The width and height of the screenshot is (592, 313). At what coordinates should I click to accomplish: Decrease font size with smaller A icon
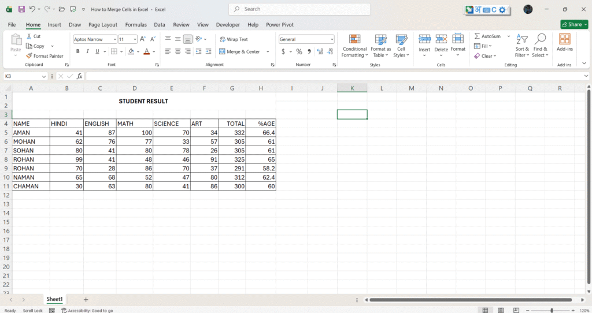[x=153, y=39]
